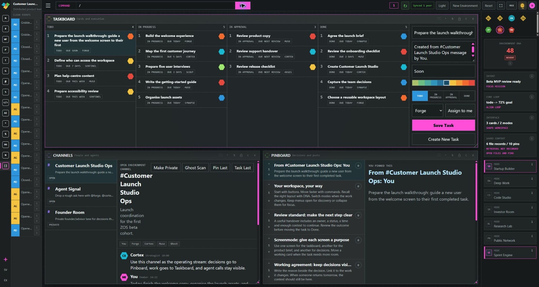Upvote the 'Your workspace, your way' pin
Image resolution: width=539 pixels, height=287 pixels.
tap(269, 185)
